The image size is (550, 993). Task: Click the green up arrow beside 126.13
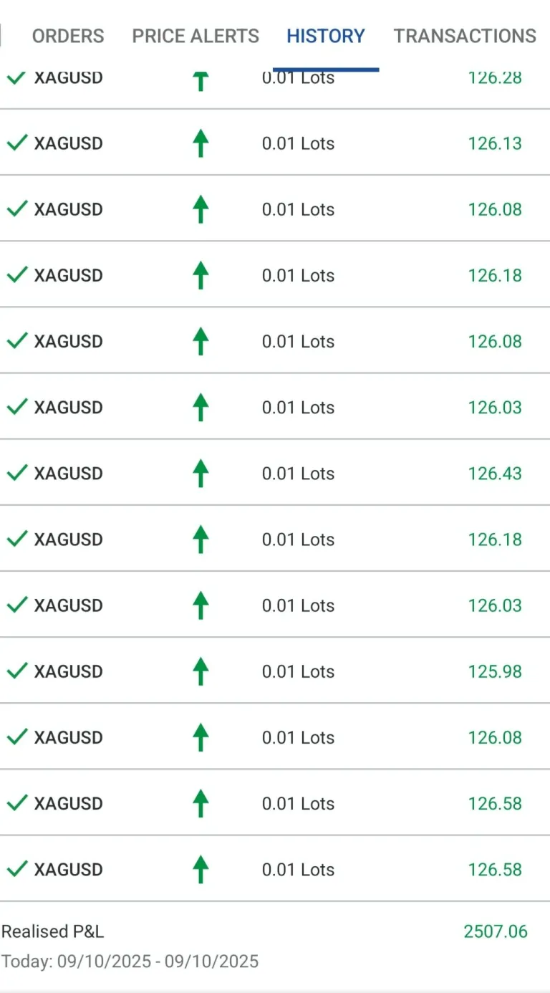point(201,143)
